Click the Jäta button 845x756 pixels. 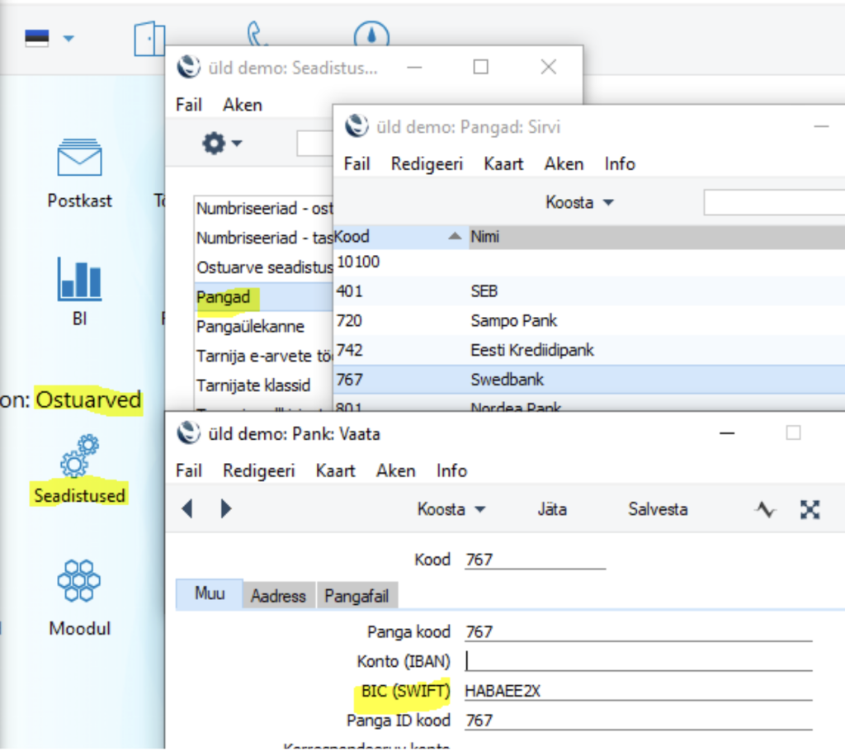tap(552, 509)
